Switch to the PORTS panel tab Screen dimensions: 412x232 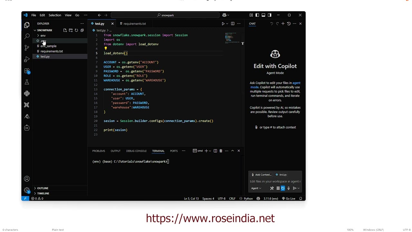[174, 151]
